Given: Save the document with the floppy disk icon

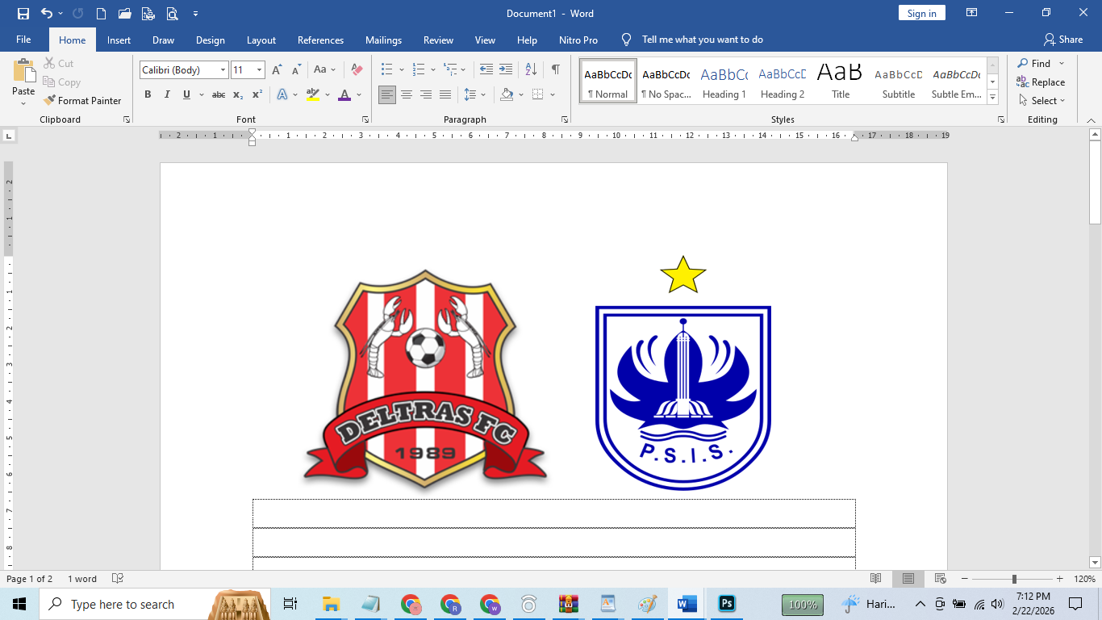Looking at the screenshot, I should point(23,14).
